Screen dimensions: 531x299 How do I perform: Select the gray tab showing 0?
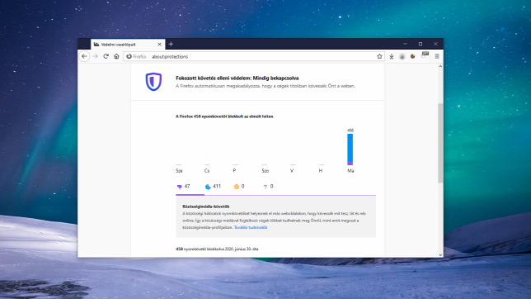click(268, 187)
